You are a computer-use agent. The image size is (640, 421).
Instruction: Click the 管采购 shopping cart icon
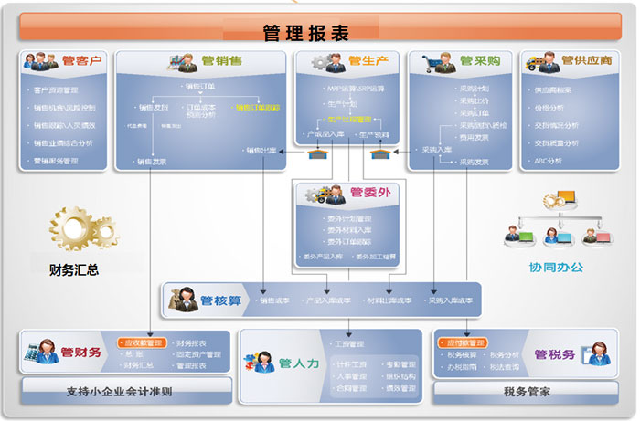(x=437, y=62)
